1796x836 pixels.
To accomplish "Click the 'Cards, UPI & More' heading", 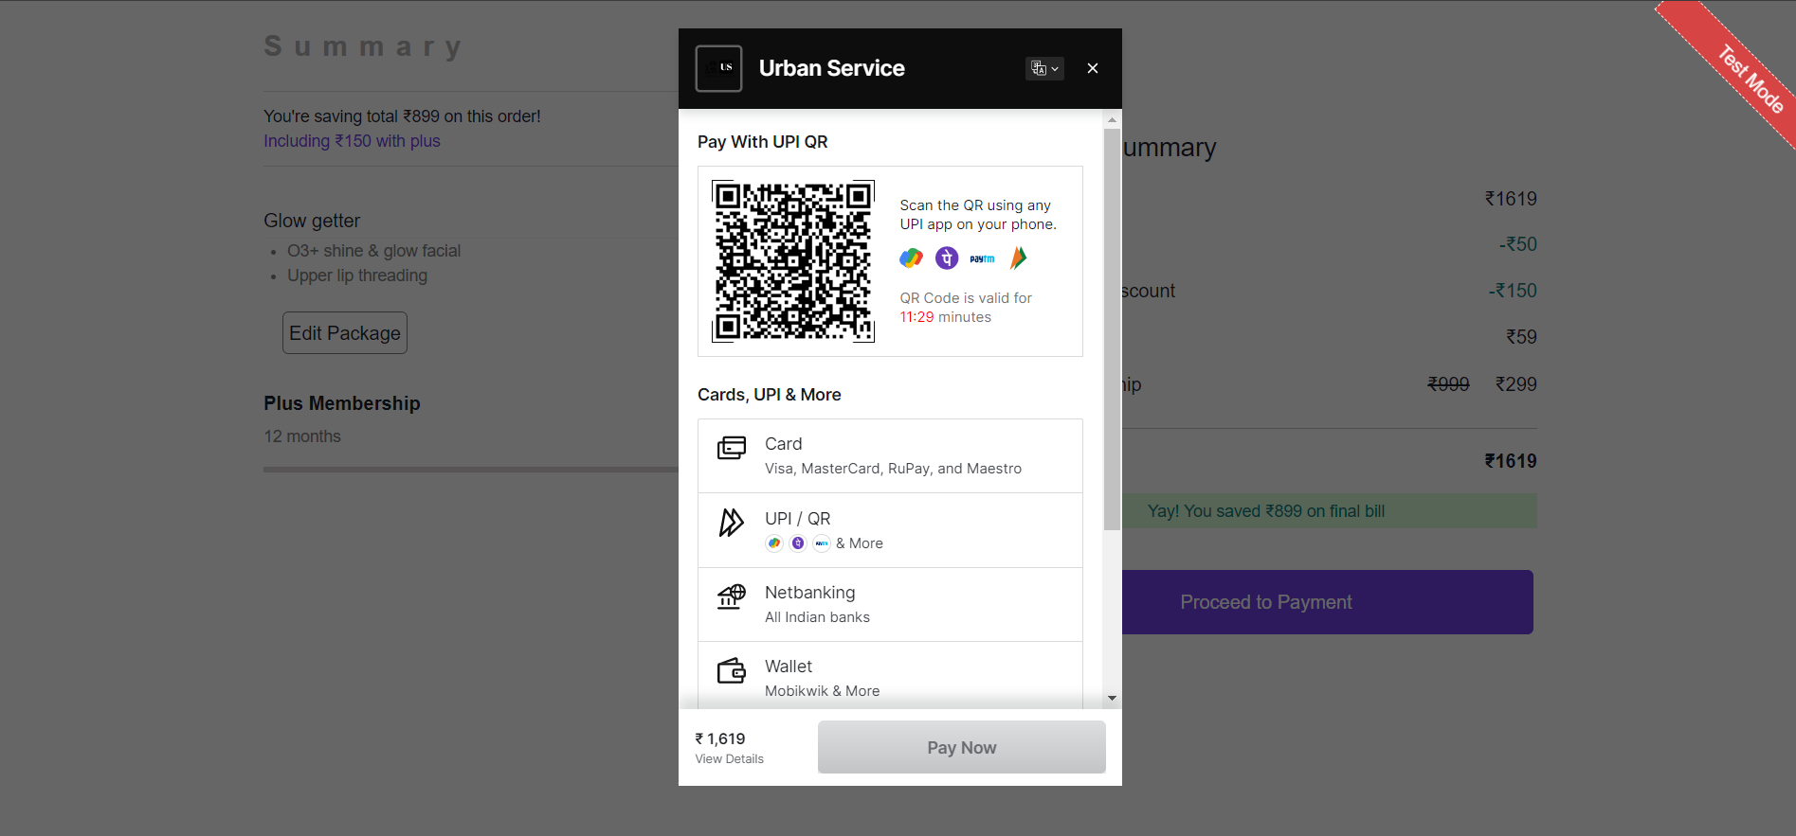I will (770, 395).
